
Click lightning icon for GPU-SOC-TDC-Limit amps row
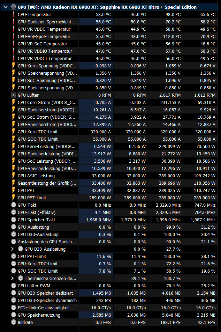pyautogui.click(x=14, y=139)
